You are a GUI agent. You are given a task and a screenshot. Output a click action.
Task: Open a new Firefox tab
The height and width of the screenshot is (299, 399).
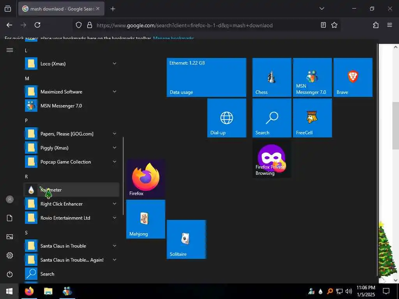pos(113,9)
